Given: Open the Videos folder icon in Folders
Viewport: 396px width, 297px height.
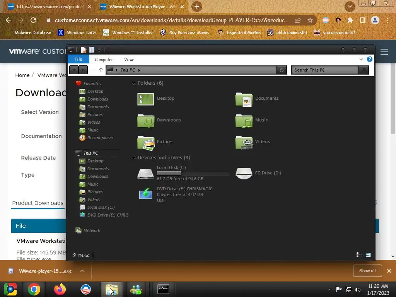Looking at the screenshot, I should click(244, 142).
